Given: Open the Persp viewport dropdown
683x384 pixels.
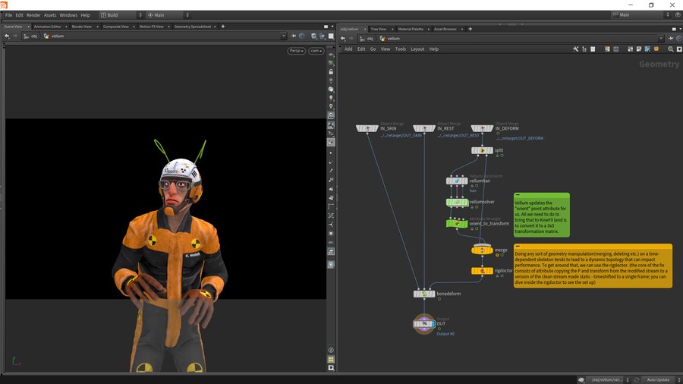Looking at the screenshot, I should coord(296,51).
